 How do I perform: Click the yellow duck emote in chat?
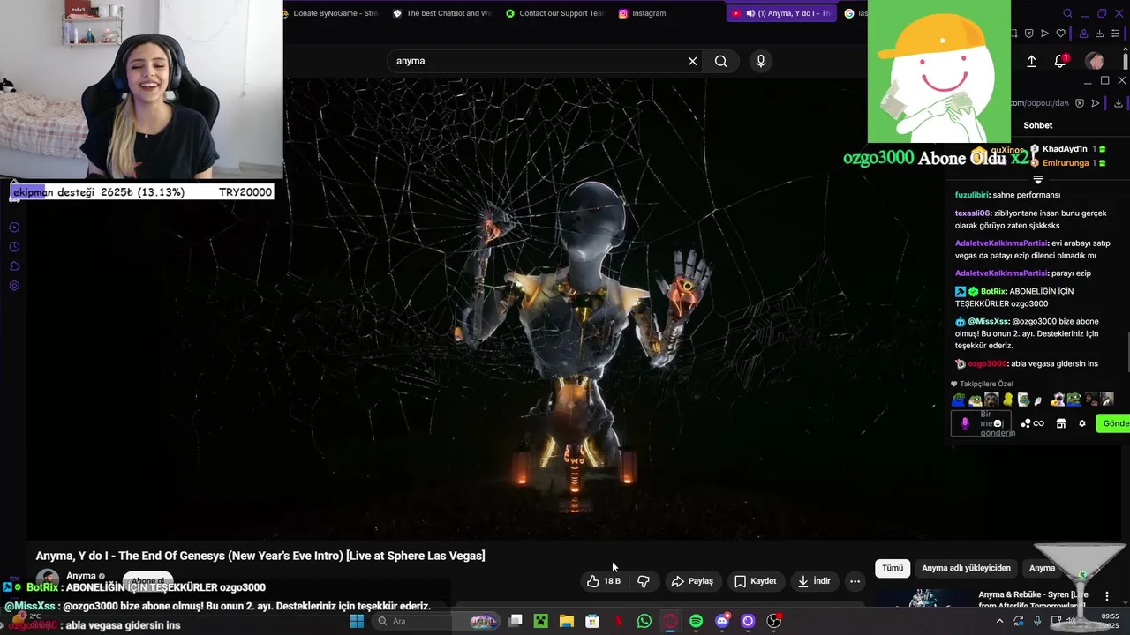1008,400
